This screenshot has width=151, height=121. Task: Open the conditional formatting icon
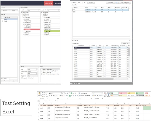105,93
